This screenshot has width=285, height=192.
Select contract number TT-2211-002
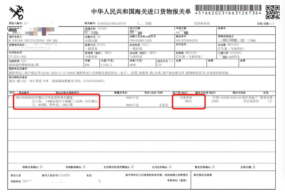tap(17, 57)
